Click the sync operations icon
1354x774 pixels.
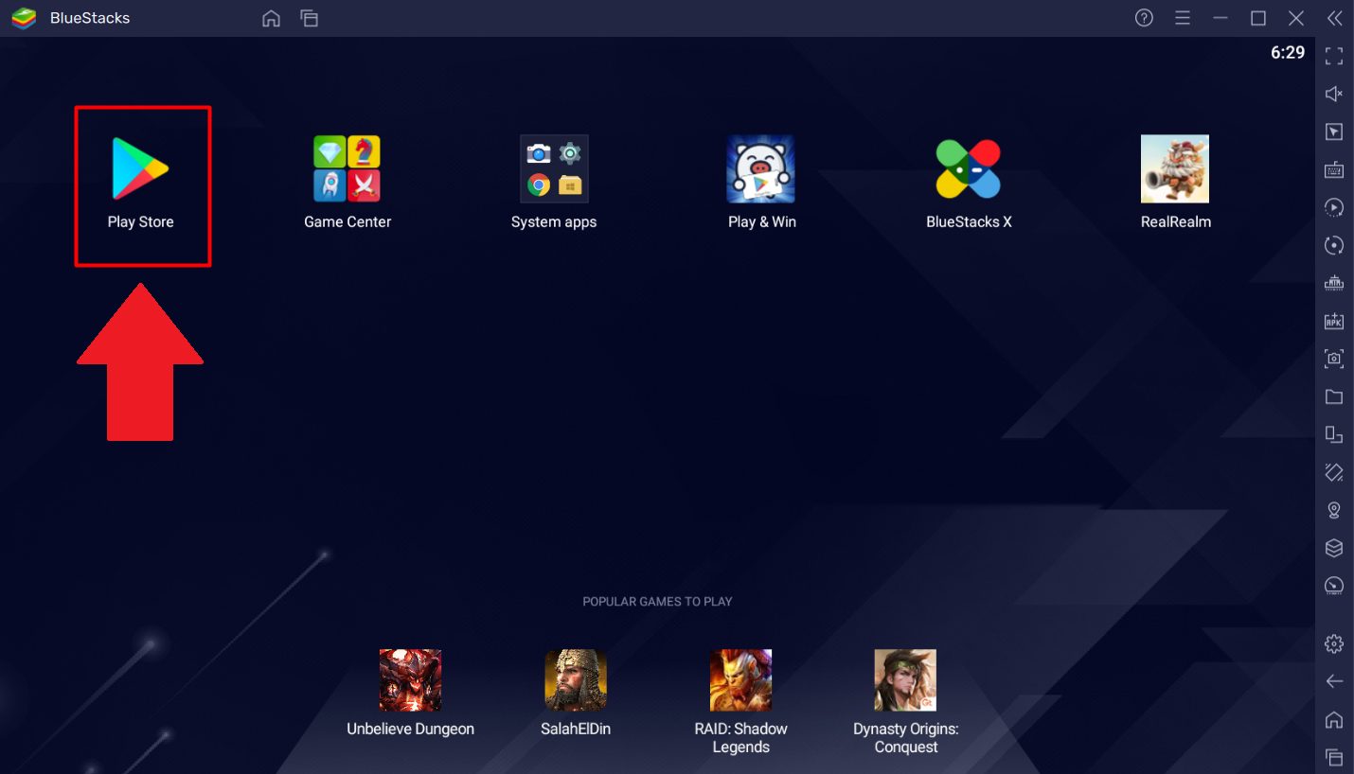(x=1334, y=245)
